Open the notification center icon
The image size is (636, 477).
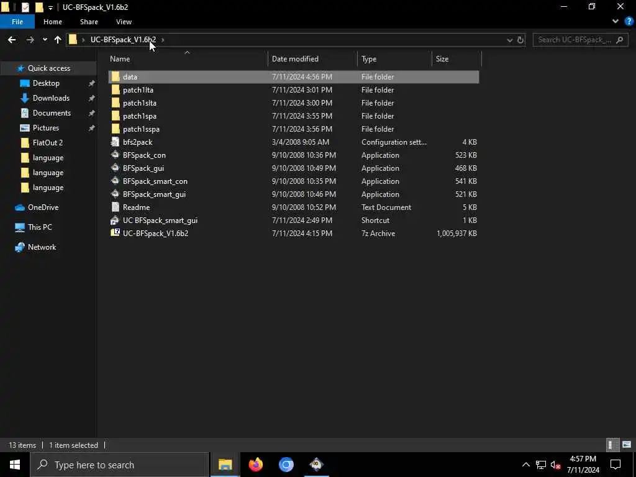(616, 465)
